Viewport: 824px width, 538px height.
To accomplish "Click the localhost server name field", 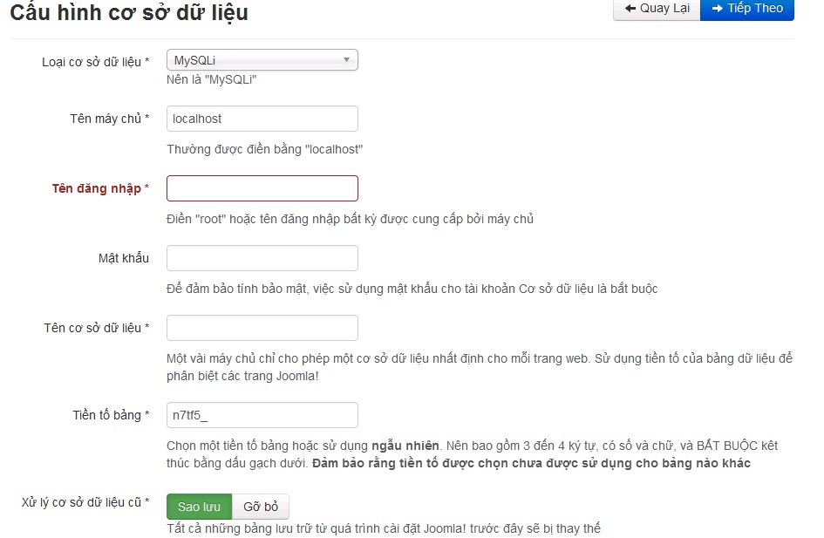I will click(x=262, y=118).
